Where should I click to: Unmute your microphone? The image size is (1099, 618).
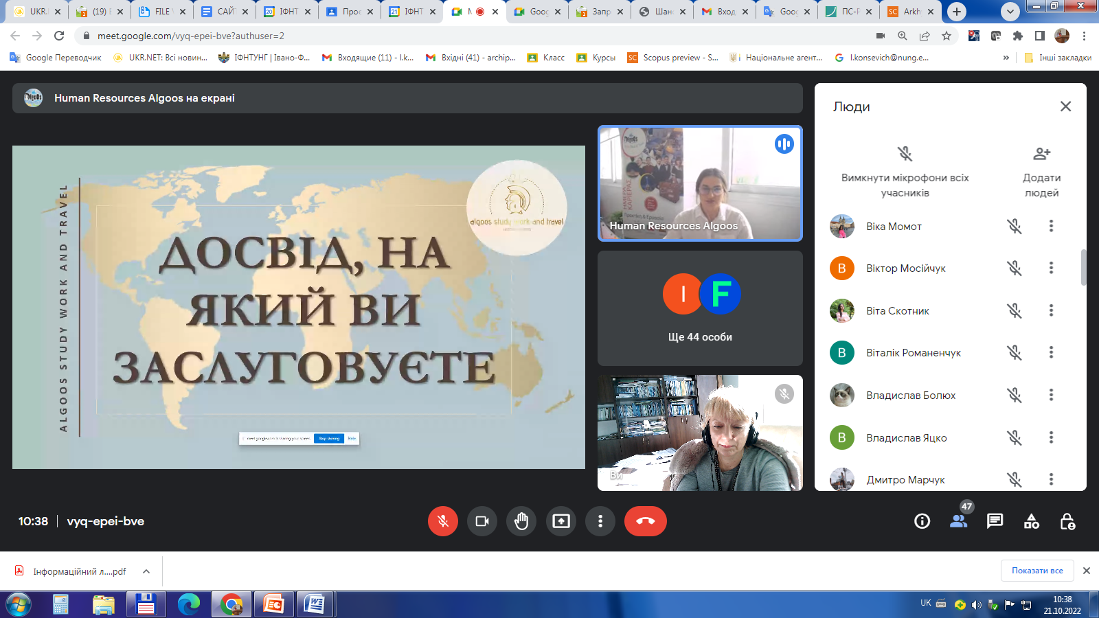point(443,521)
